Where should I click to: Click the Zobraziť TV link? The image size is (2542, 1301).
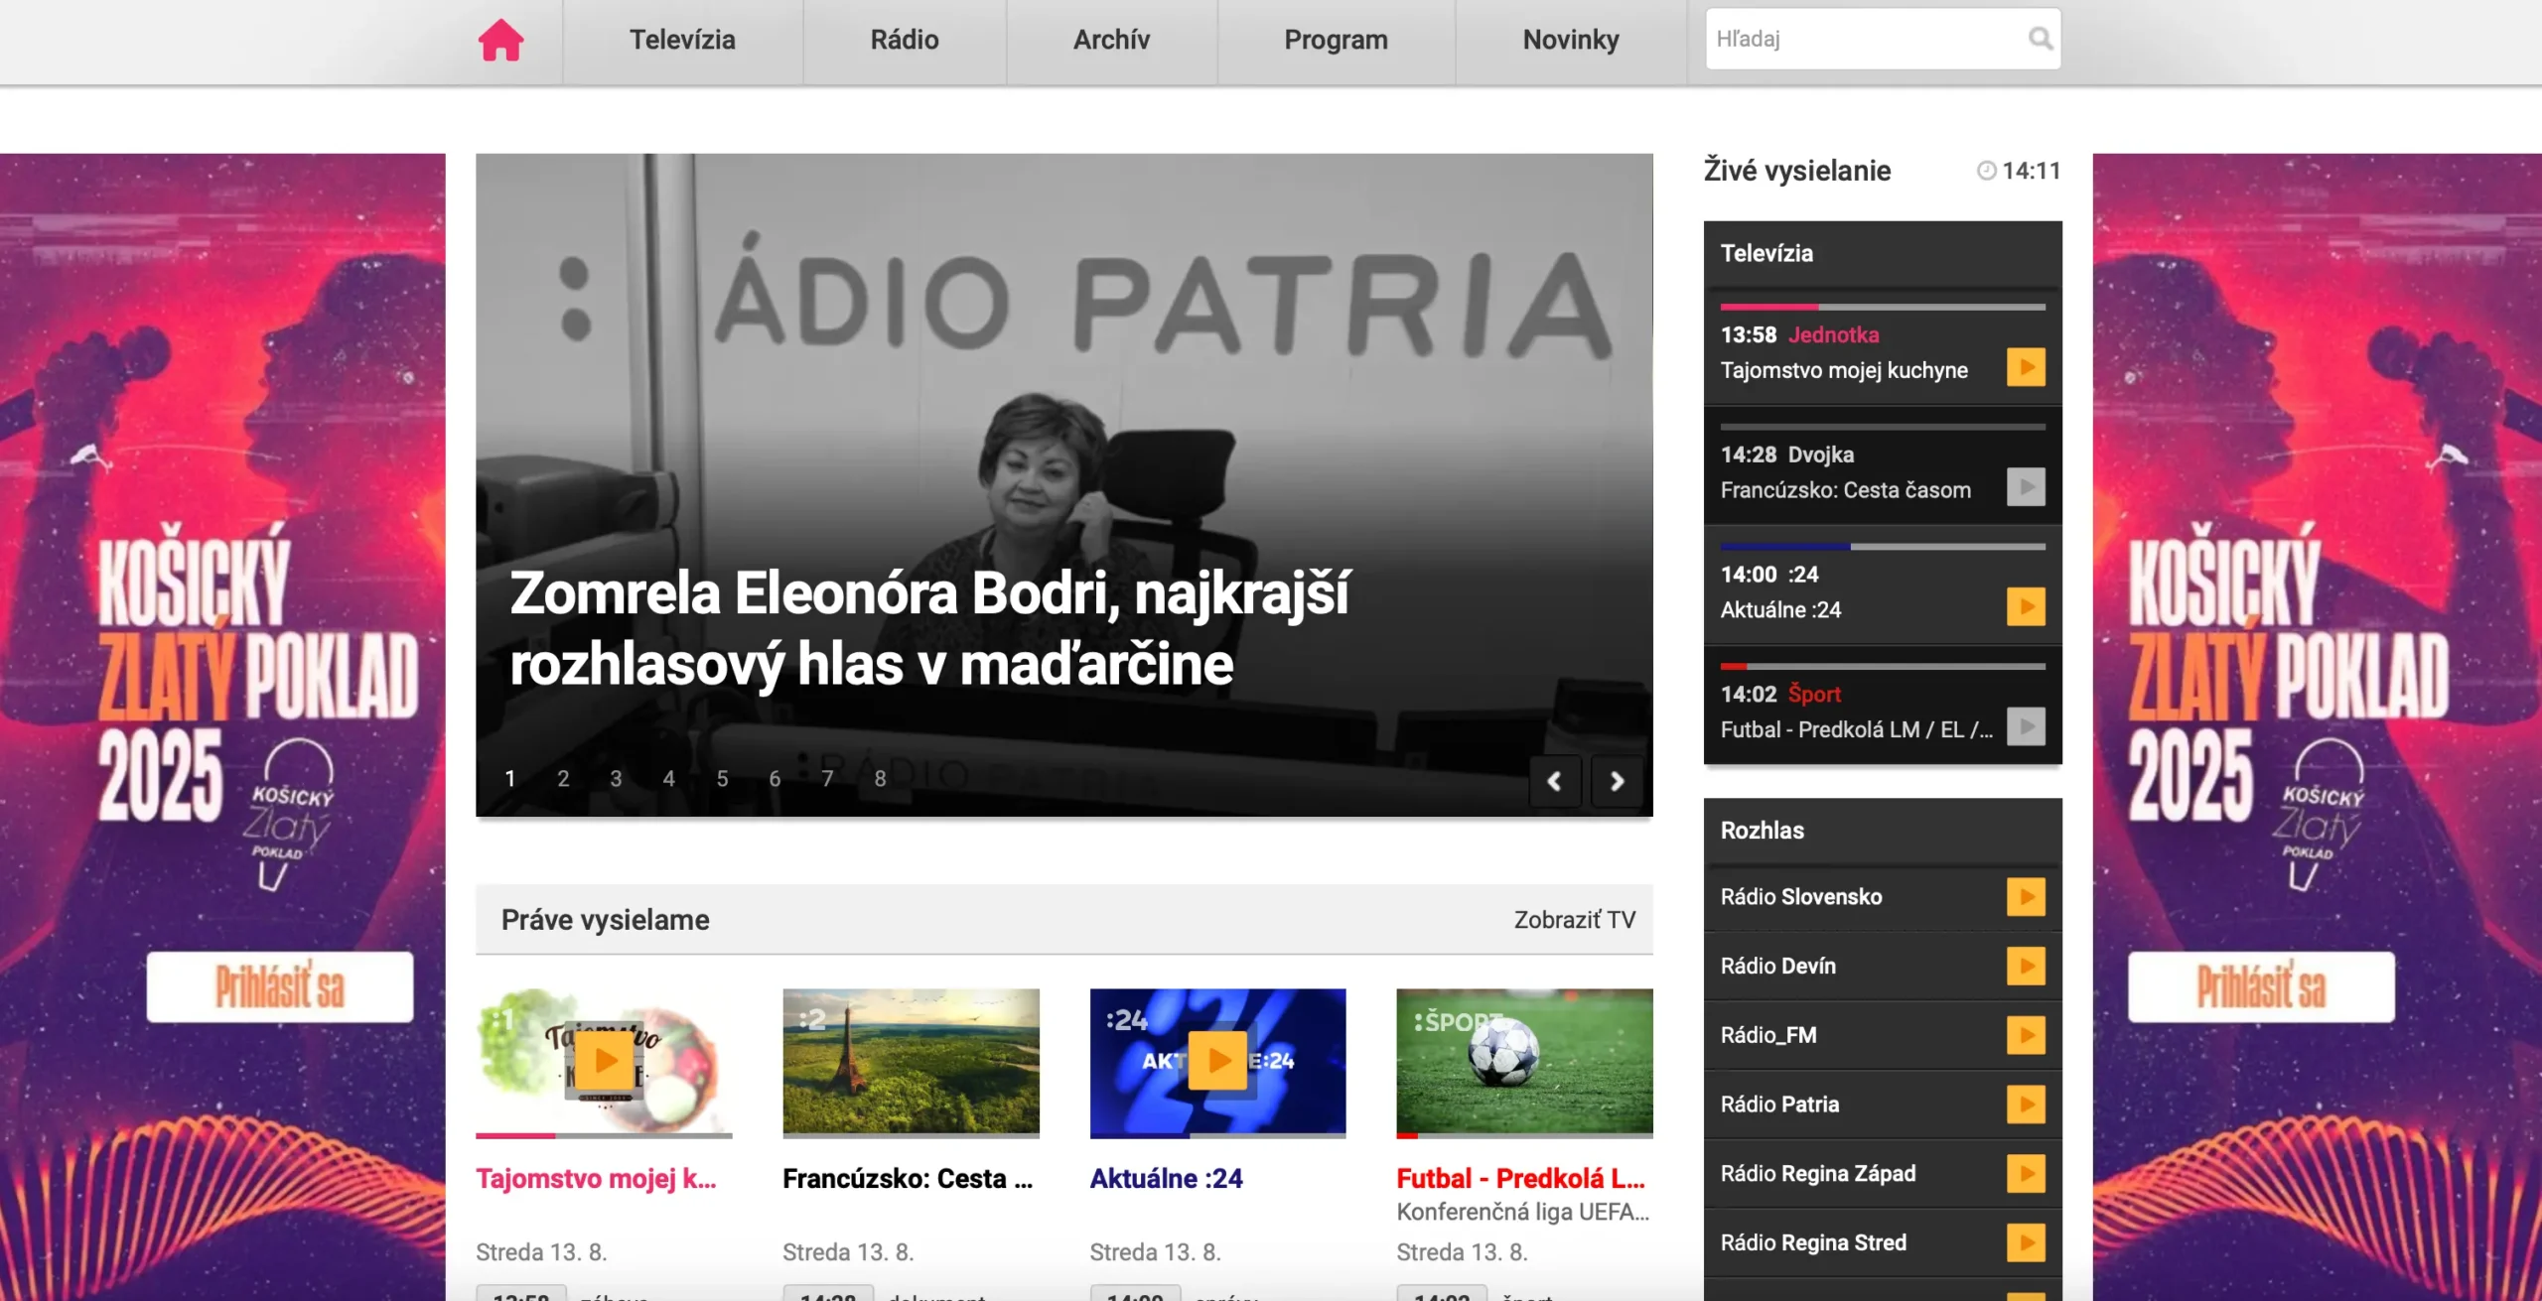pyautogui.click(x=1574, y=920)
